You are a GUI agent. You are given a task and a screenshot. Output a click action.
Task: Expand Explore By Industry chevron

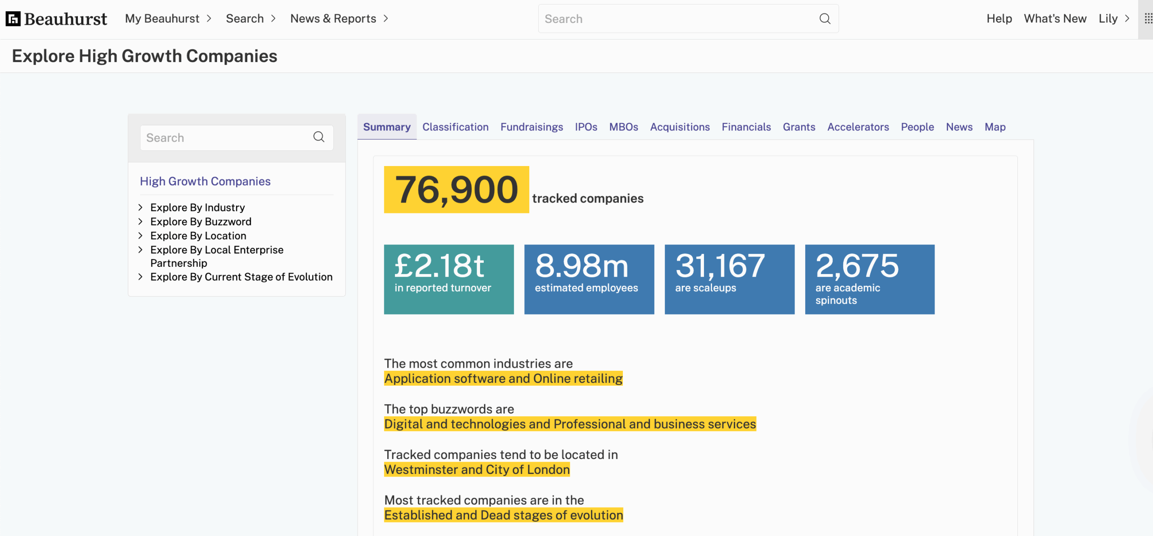point(141,207)
